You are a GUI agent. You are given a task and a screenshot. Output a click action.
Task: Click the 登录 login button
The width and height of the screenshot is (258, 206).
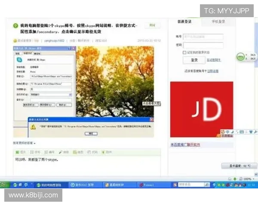[194, 60]
